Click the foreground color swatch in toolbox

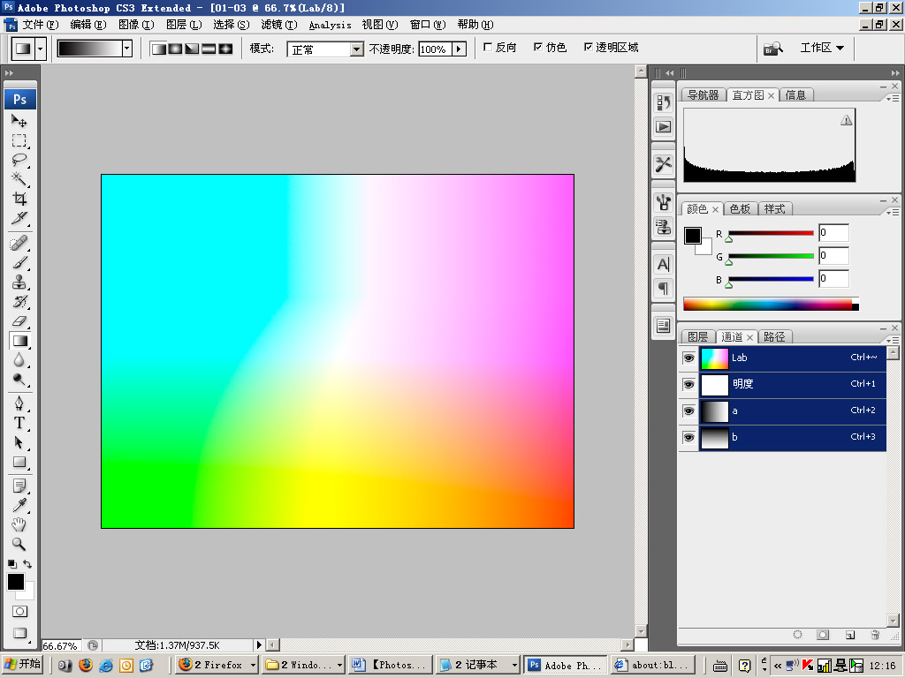point(16,583)
